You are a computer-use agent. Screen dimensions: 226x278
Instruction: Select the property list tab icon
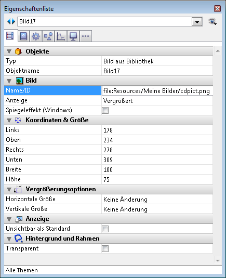(10, 36)
